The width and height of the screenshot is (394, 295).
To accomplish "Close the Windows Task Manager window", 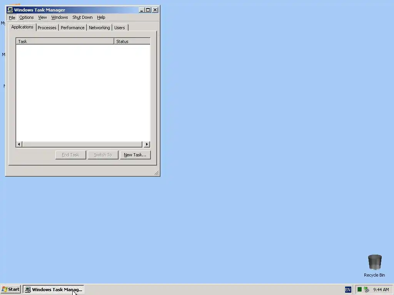I will pyautogui.click(x=155, y=10).
